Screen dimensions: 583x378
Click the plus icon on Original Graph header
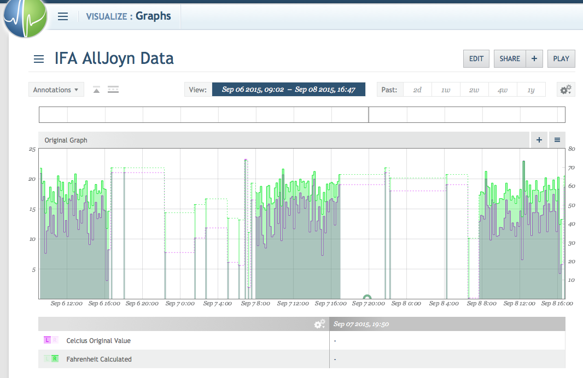[x=539, y=140]
